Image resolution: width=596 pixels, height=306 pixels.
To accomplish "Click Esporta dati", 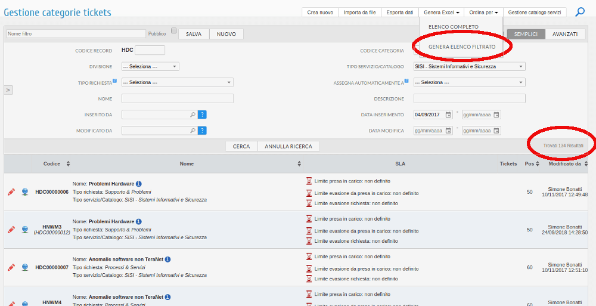I will click(x=400, y=12).
